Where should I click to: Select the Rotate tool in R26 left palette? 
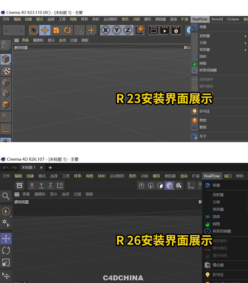click(x=6, y=251)
